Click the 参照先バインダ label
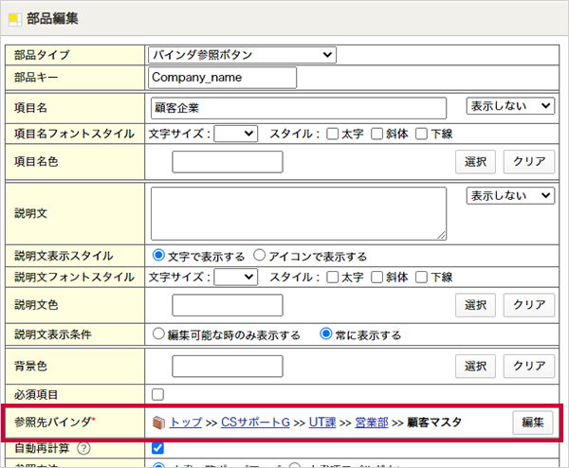This screenshot has width=569, height=468. (x=55, y=422)
